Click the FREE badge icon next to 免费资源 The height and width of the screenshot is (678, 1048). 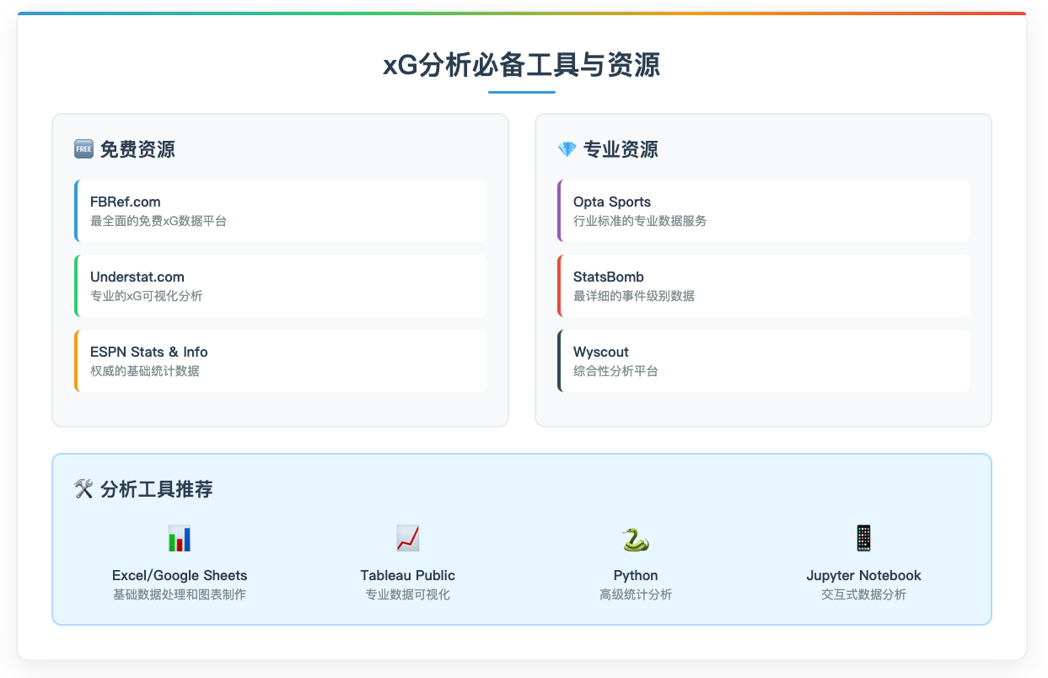pyautogui.click(x=83, y=148)
